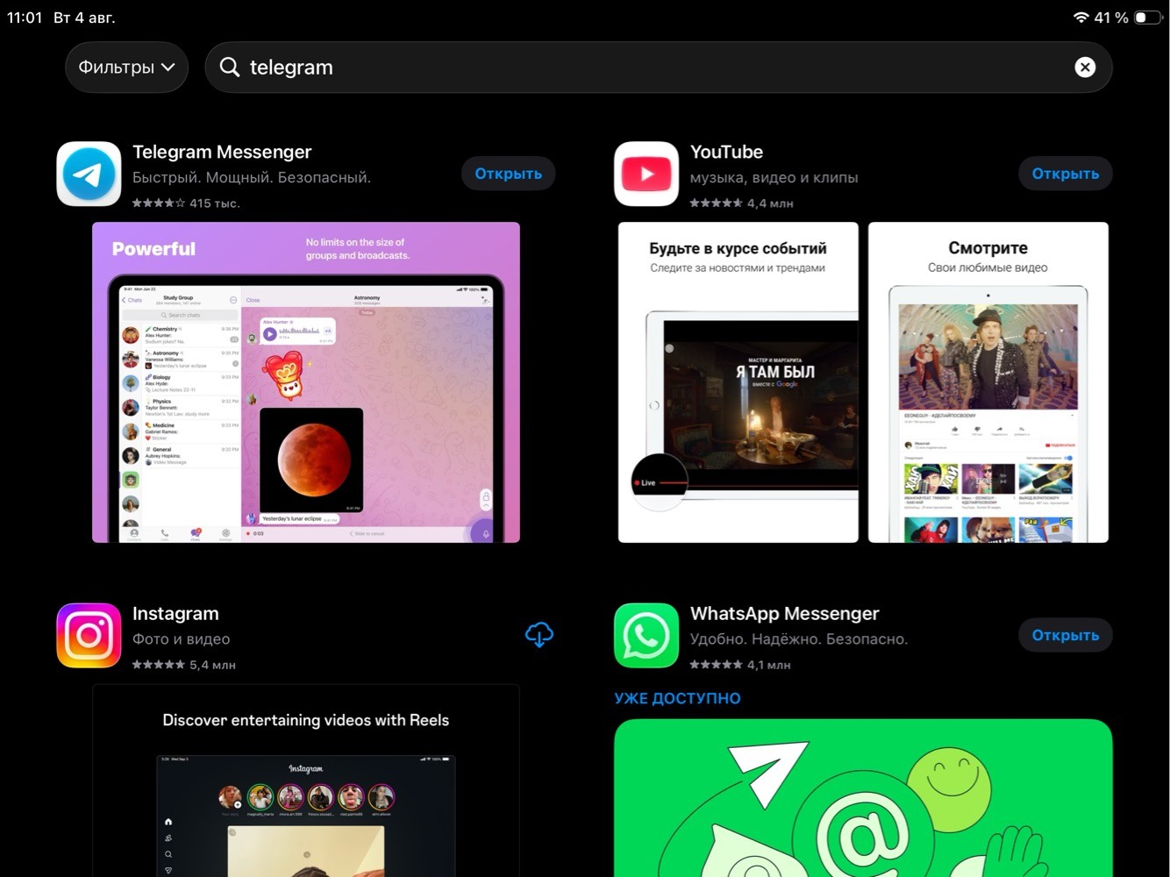Download Instagram via cloud icon
The image size is (1170, 877).
click(539, 635)
